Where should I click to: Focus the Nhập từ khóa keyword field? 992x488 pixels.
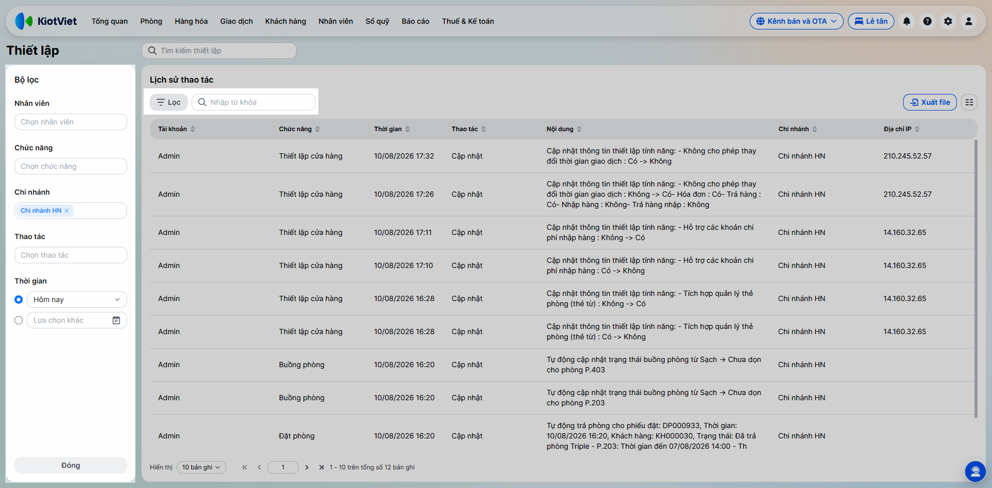[254, 102]
